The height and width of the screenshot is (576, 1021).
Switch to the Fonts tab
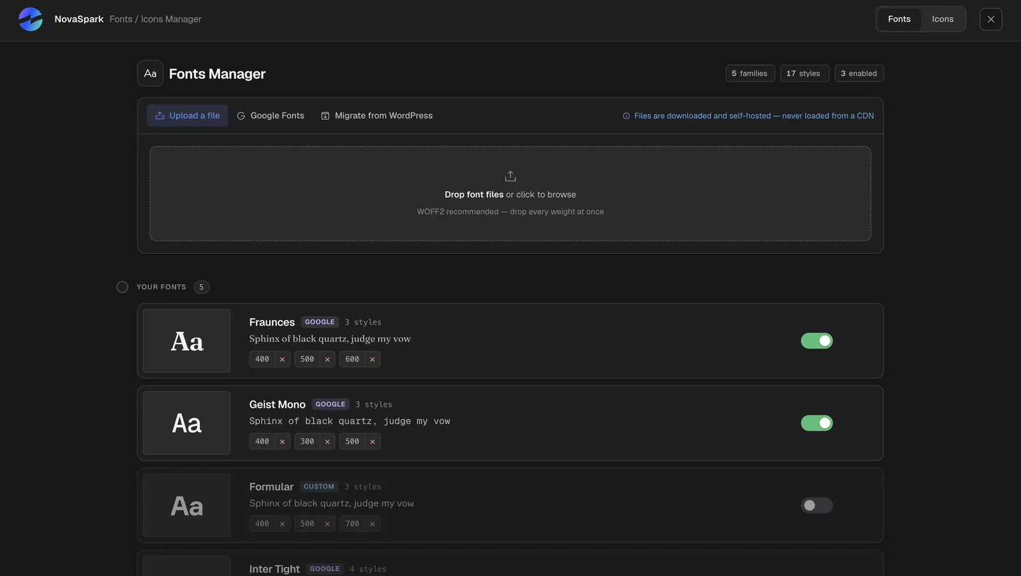899,19
